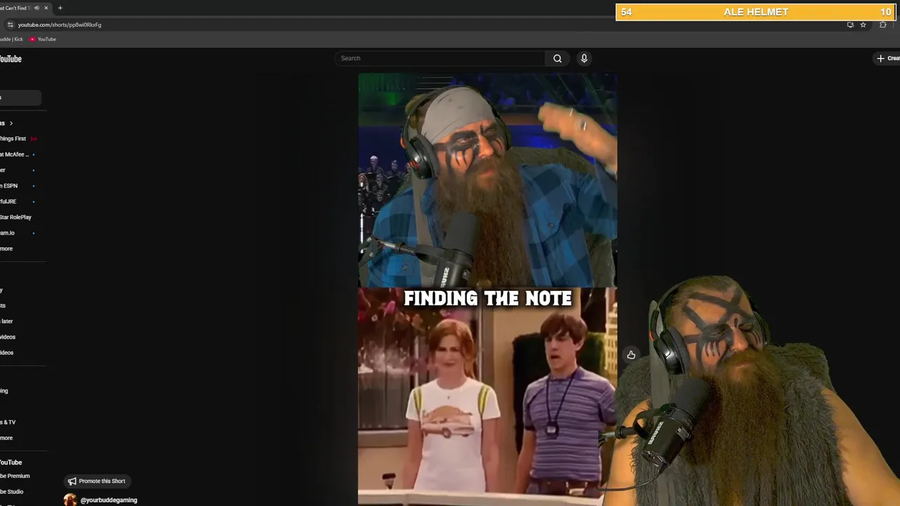Select the highlighted Shorts sidebar item
This screenshot has height=506, width=900.
point(20,98)
